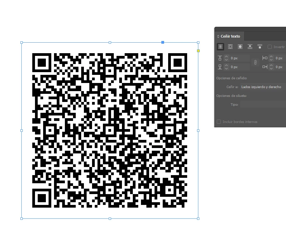This screenshot has width=286, height=231.
Task: Click the Tipo: label
Action: coord(234,105)
